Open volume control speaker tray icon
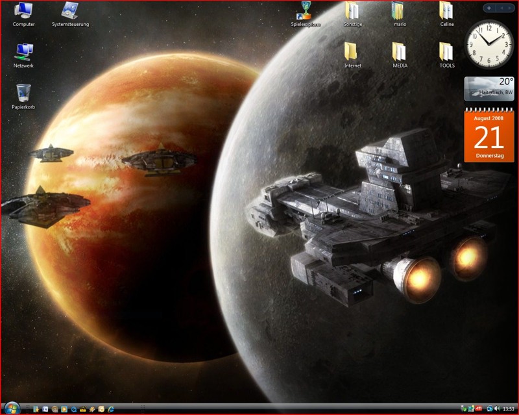519x415 pixels. click(x=496, y=409)
